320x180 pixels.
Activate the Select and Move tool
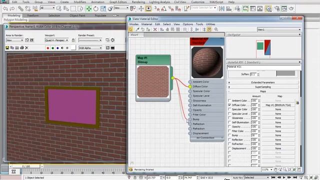[x=88, y=8]
